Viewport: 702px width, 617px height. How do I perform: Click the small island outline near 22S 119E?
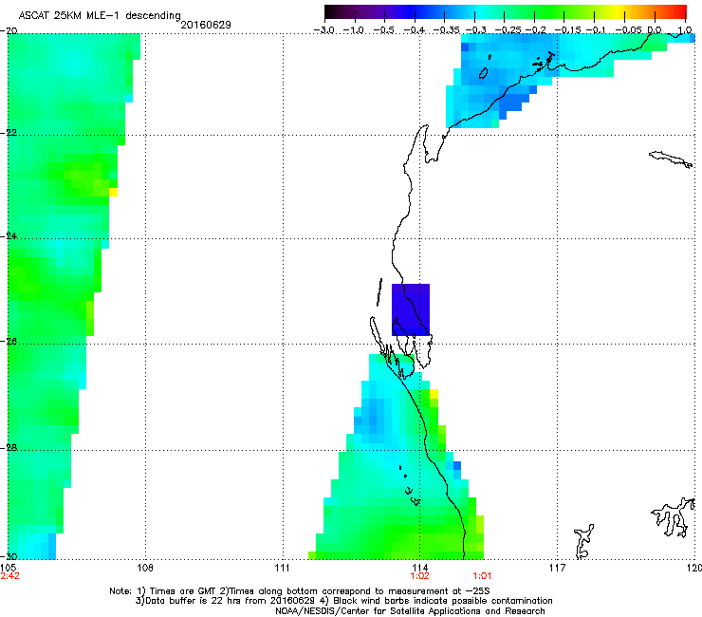[x=671, y=159]
